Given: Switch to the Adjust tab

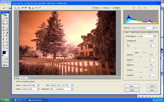Looking at the screenshot, I should click(127, 32).
